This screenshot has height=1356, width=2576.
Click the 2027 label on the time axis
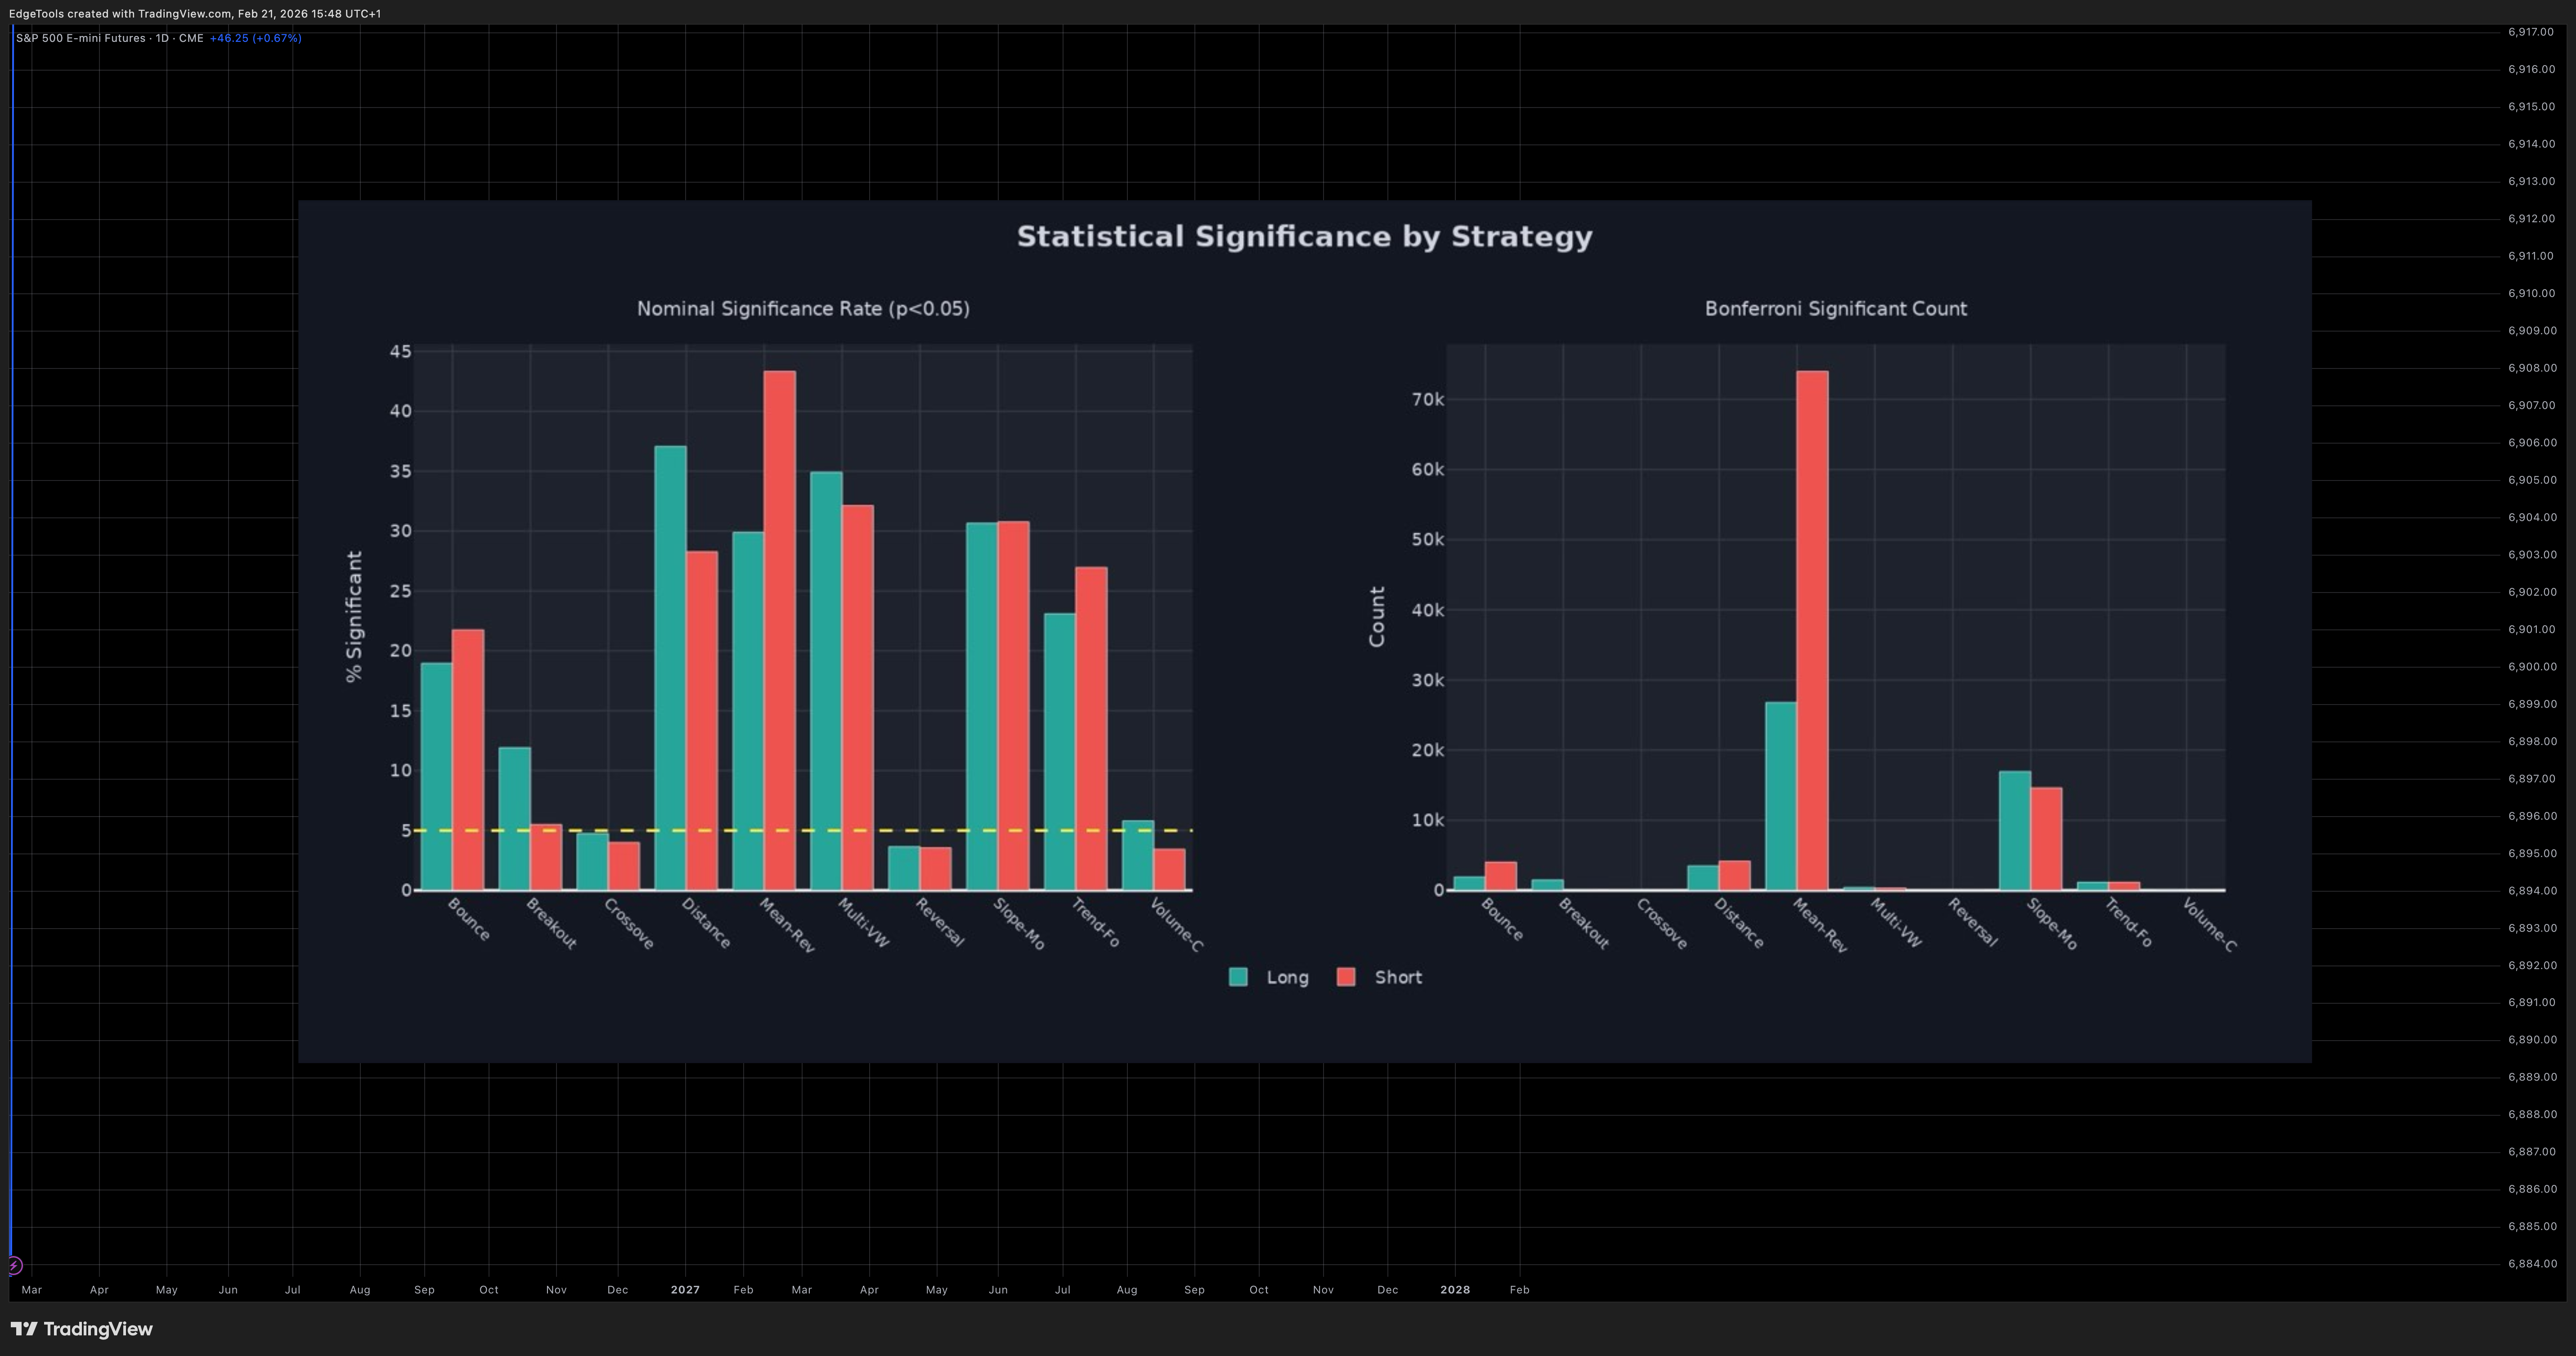click(x=685, y=1290)
